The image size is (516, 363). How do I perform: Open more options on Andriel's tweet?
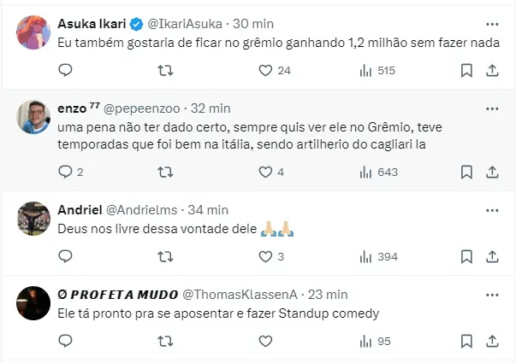tap(491, 209)
